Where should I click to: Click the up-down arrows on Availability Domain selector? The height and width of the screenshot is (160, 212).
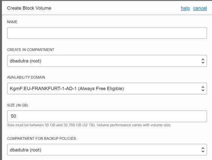(x=203, y=89)
